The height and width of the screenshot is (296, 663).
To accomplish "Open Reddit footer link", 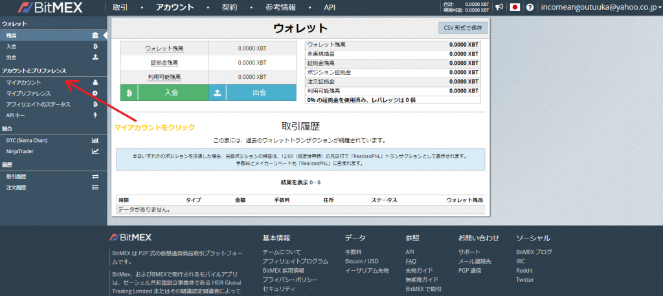I will 524,270.
